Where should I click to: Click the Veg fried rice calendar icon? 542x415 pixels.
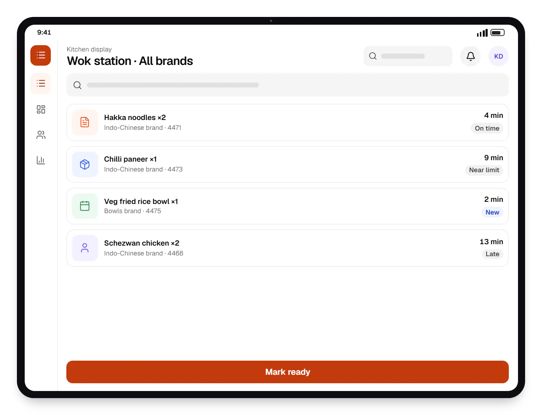click(x=85, y=206)
